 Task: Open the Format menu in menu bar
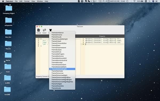click(x=27, y=1)
